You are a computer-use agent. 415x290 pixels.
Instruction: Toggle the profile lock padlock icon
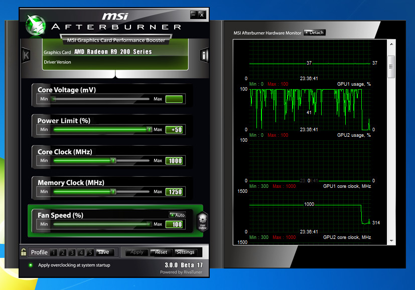24,252
